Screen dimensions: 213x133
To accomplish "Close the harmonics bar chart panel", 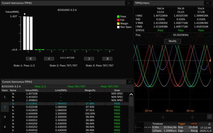I will tap(128, 3).
